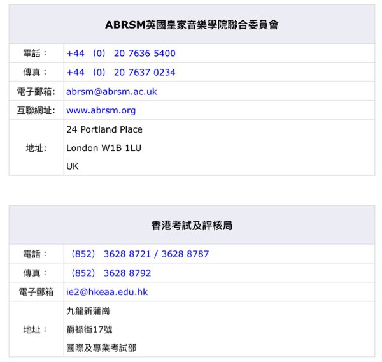Visit the www.abrsm.org website link

coord(101,111)
